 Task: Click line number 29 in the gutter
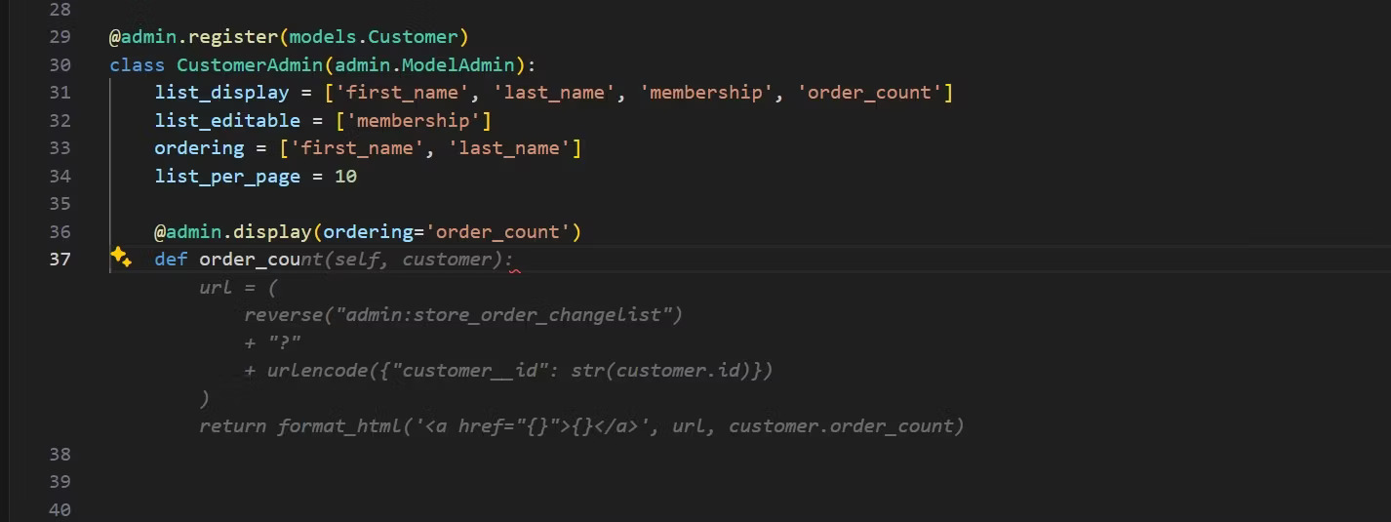click(x=60, y=37)
